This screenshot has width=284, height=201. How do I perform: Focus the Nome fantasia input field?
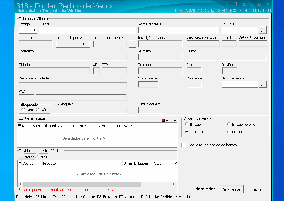tap(179, 30)
